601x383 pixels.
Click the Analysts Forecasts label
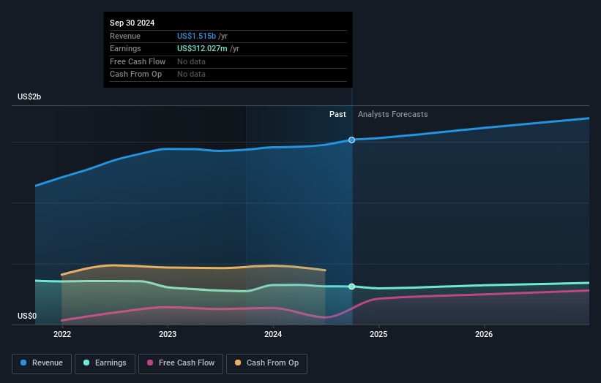point(393,115)
